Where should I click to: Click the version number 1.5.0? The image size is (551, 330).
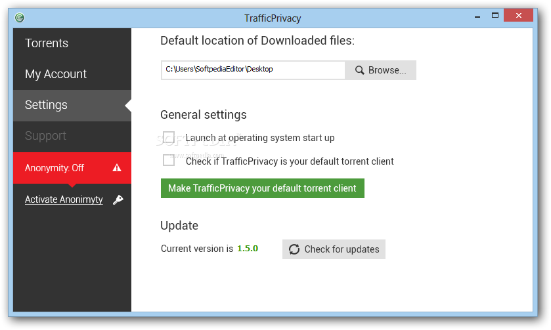click(248, 249)
